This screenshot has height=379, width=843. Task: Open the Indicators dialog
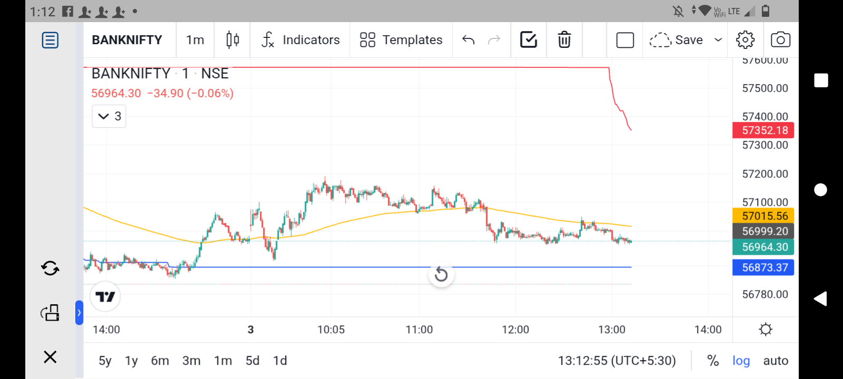[300, 40]
